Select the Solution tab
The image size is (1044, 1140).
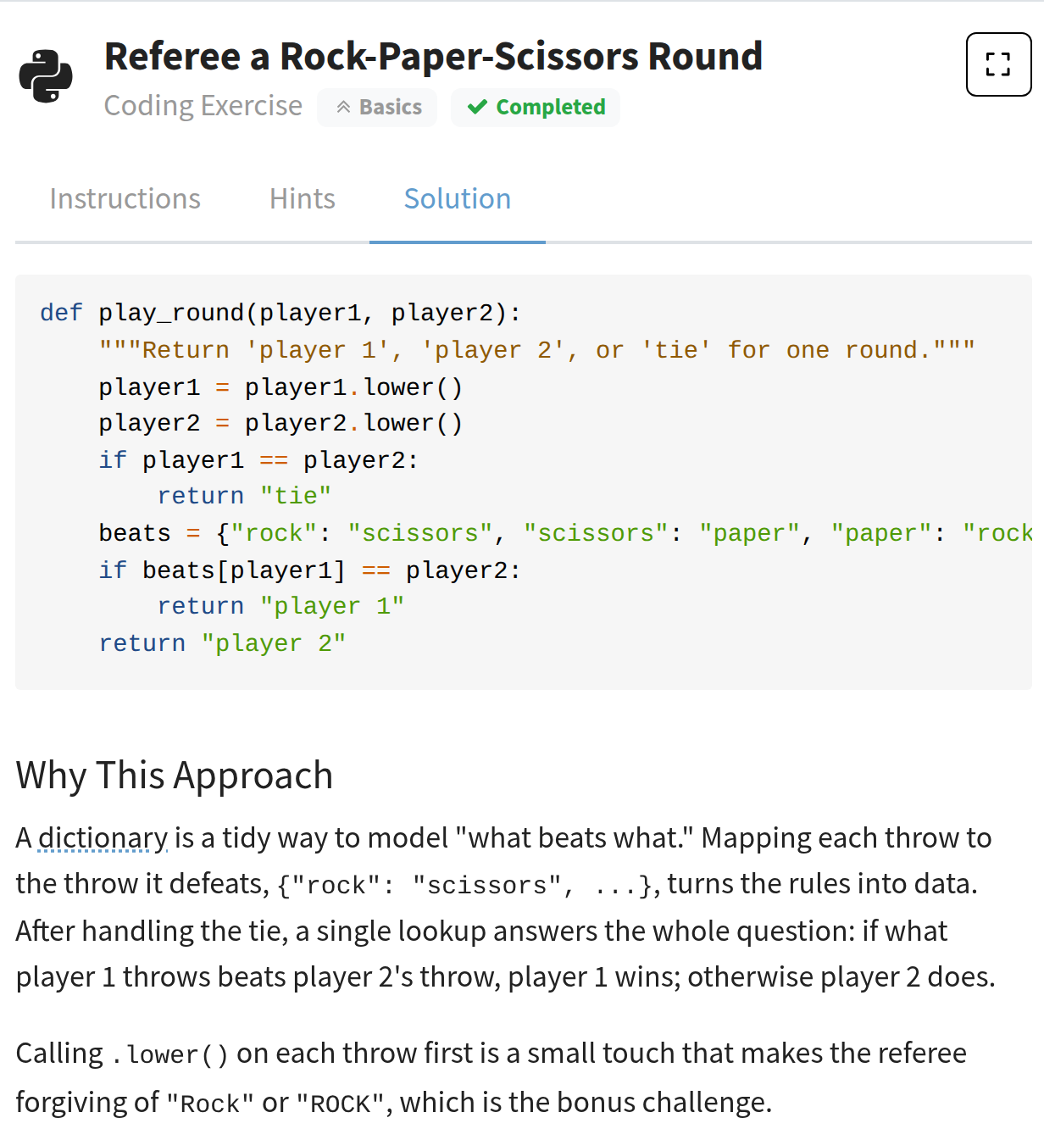(x=458, y=198)
